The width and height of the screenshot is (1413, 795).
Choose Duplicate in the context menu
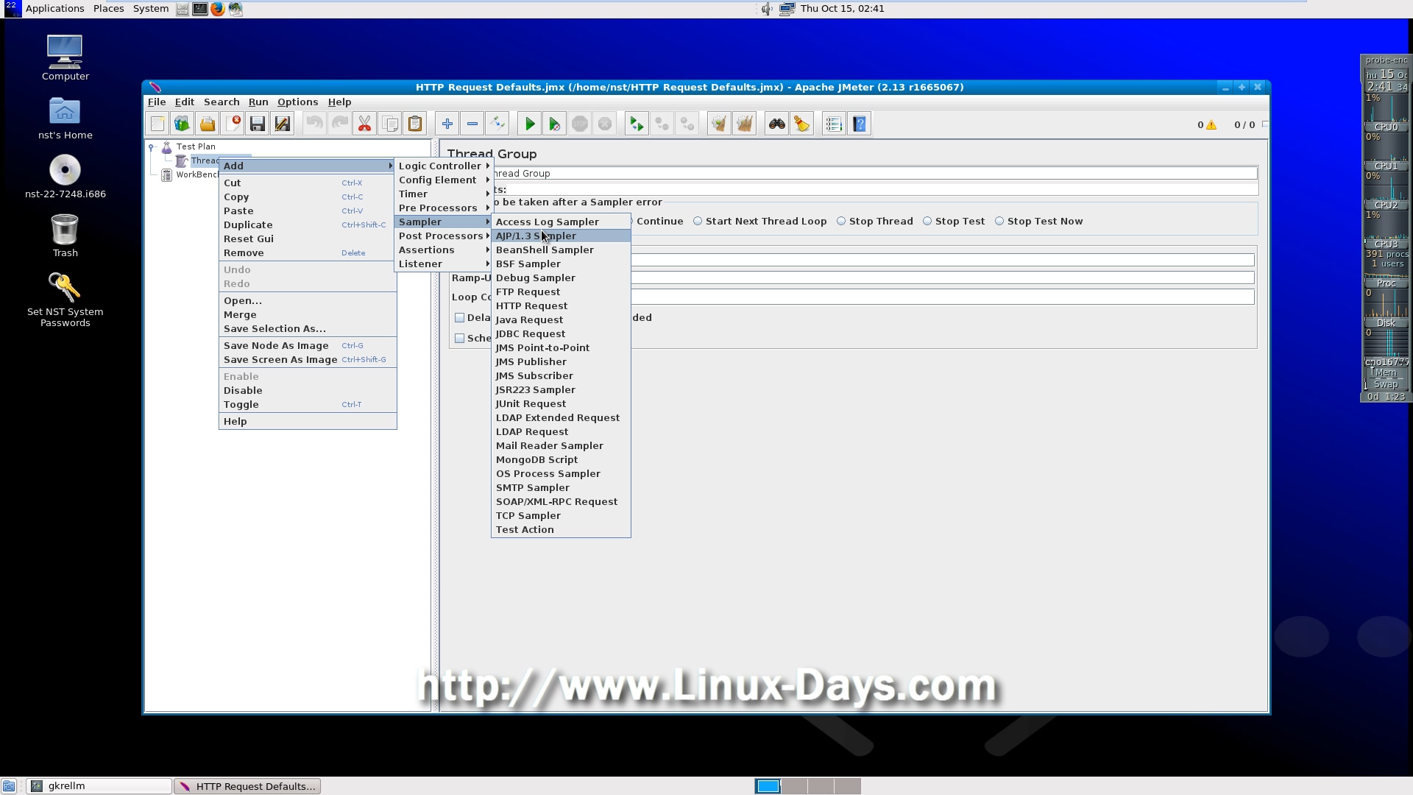pyautogui.click(x=308, y=225)
